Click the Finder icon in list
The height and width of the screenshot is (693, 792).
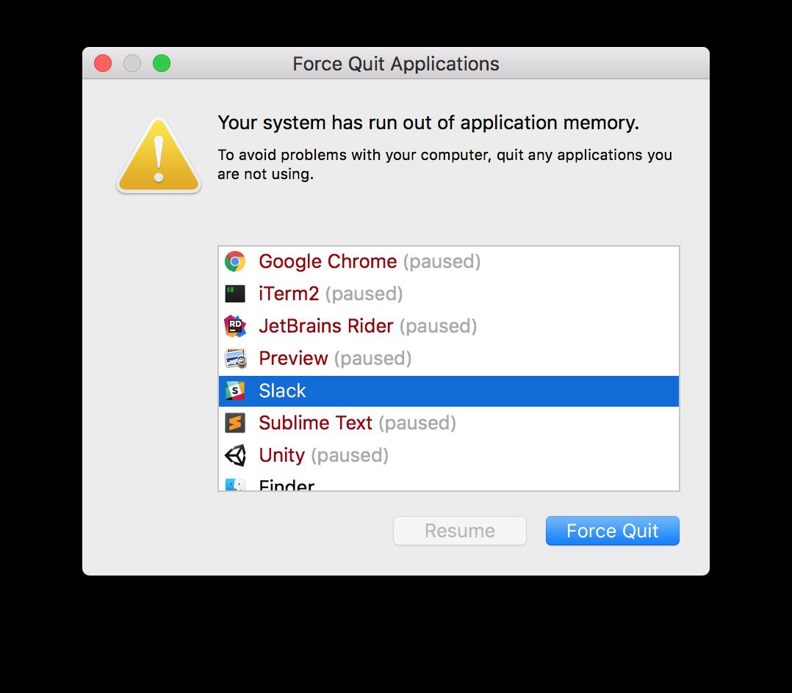(235, 485)
